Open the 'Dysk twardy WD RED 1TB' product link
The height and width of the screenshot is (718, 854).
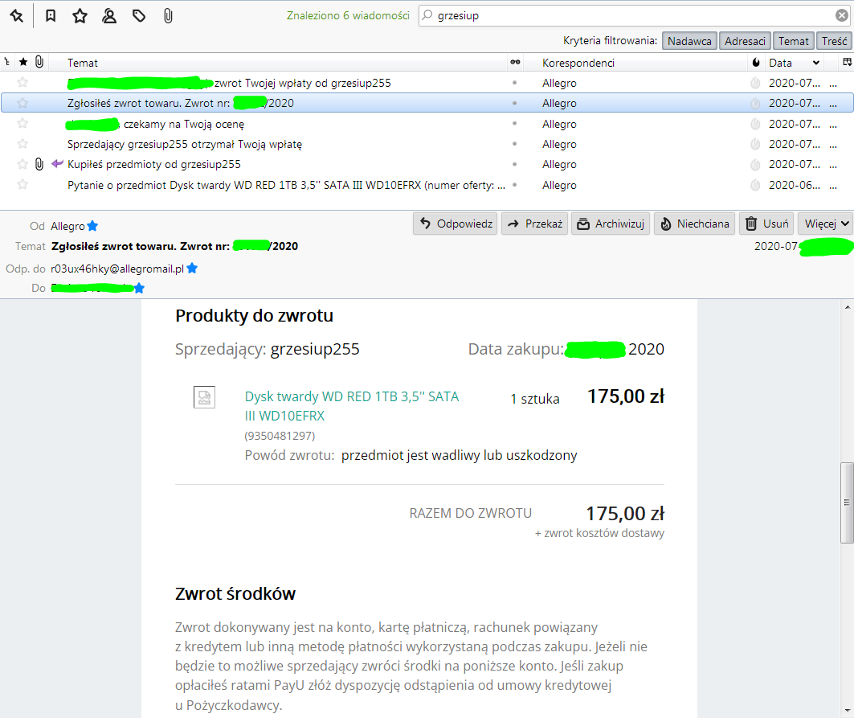coord(351,396)
